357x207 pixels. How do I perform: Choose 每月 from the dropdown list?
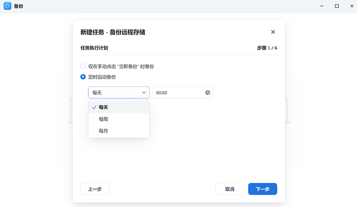click(x=103, y=131)
